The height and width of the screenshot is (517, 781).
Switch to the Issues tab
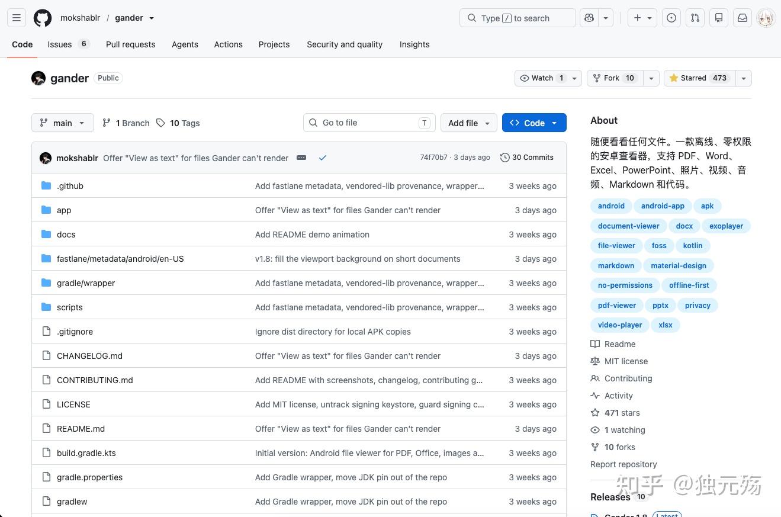(68, 44)
